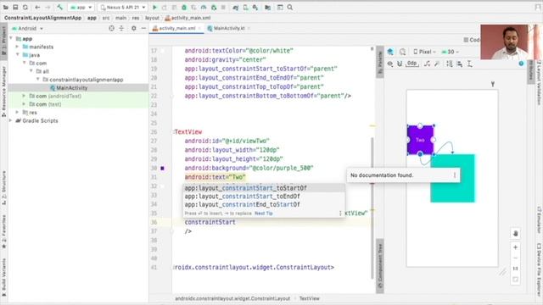Click the Sync refresh icon in main toolbar
The height and width of the screenshot is (305, 543).
(25, 8)
